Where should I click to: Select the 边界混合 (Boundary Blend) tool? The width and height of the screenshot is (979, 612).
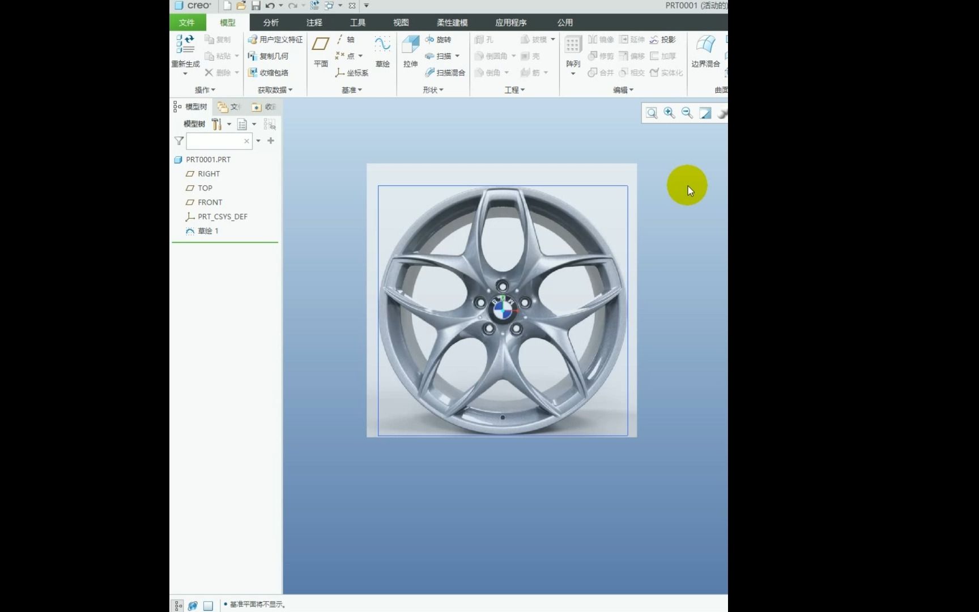[705, 51]
